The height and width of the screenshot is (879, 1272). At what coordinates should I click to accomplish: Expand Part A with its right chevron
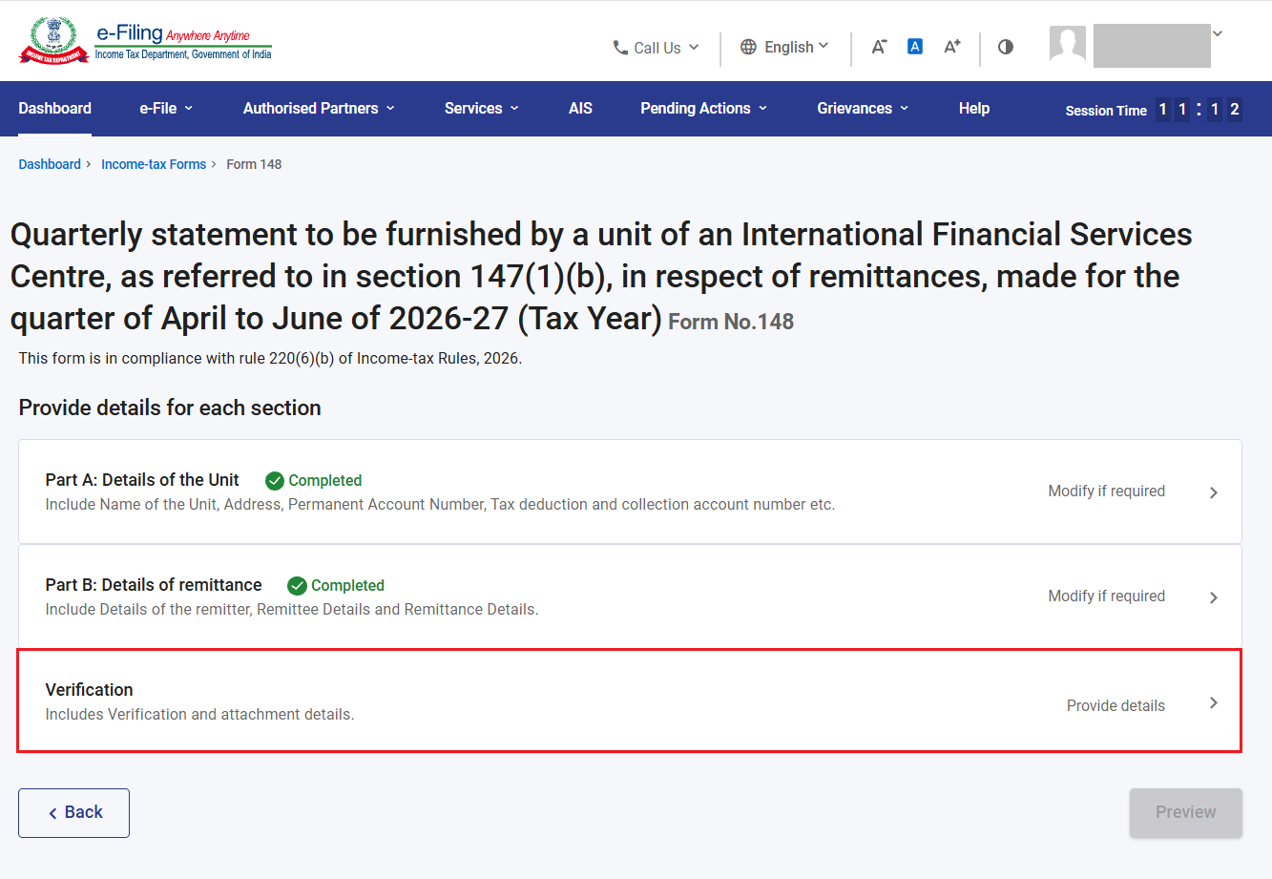[1214, 492]
